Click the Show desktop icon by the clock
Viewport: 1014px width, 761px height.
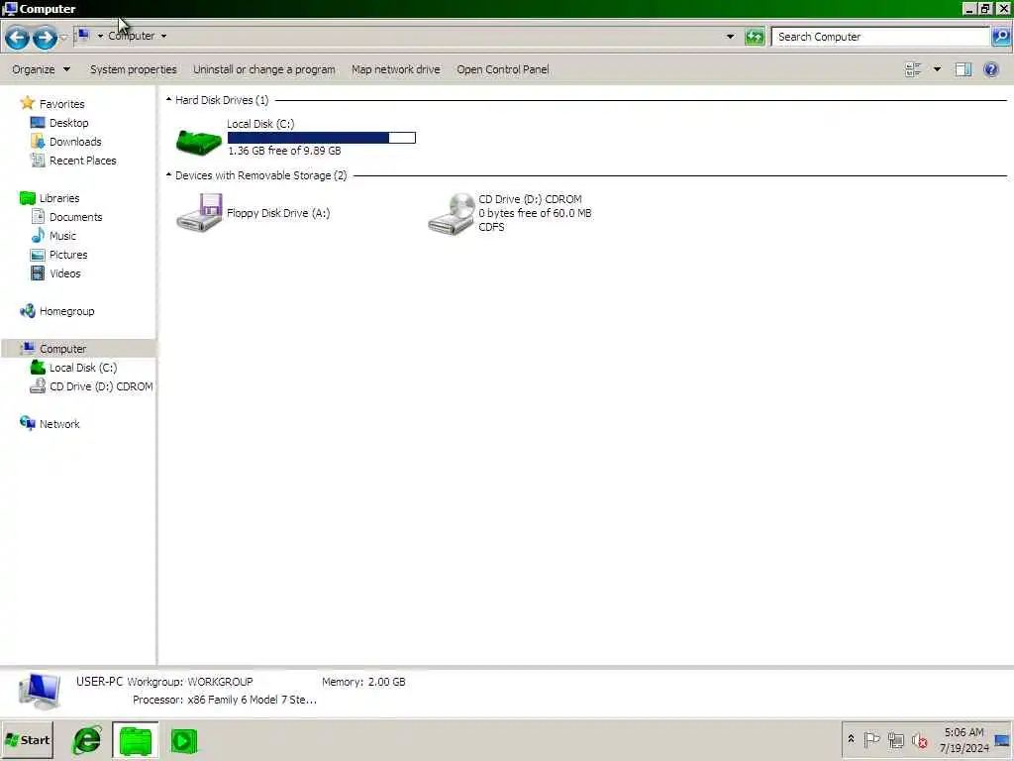click(x=1002, y=740)
